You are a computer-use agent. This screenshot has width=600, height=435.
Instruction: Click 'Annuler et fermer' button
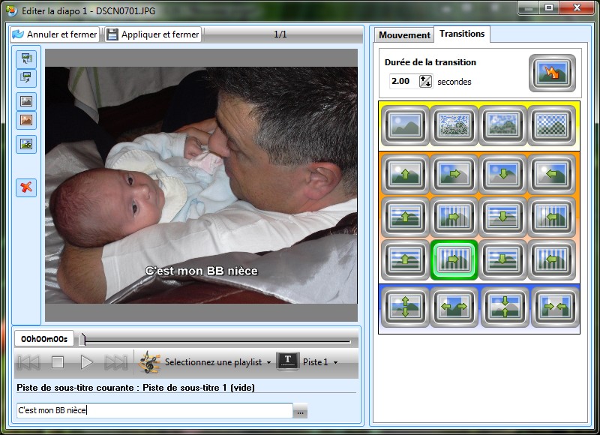[x=55, y=34]
